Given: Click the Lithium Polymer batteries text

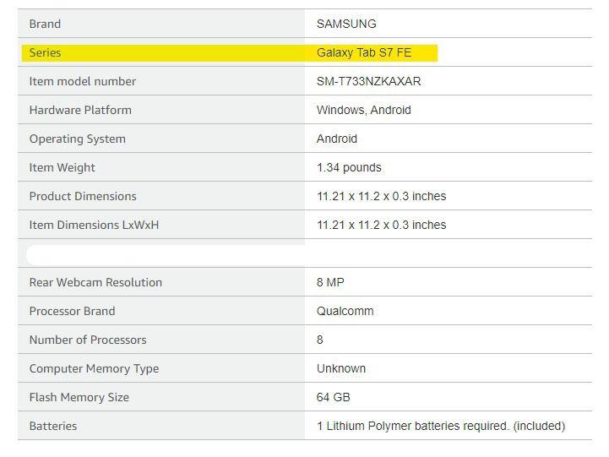Looking at the screenshot, I should tap(440, 426).
